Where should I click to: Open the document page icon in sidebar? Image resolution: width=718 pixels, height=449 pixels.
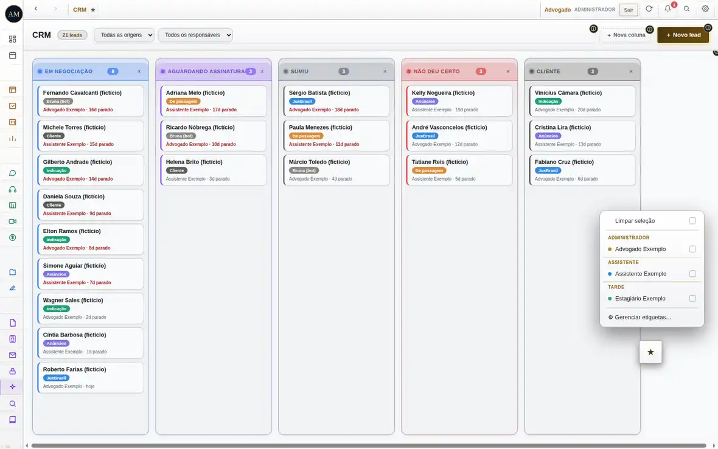click(12, 322)
